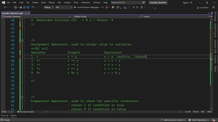218x122 pixels.
Task: Click the new project toolbar icon
Action: pos(15,7)
